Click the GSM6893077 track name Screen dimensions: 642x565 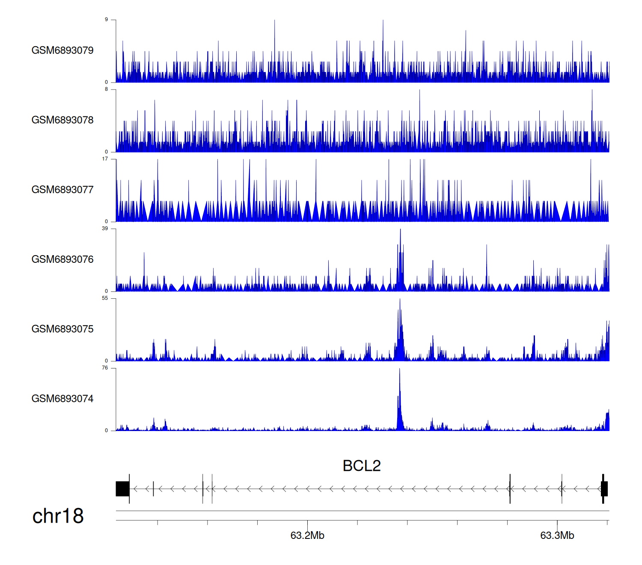coord(62,190)
